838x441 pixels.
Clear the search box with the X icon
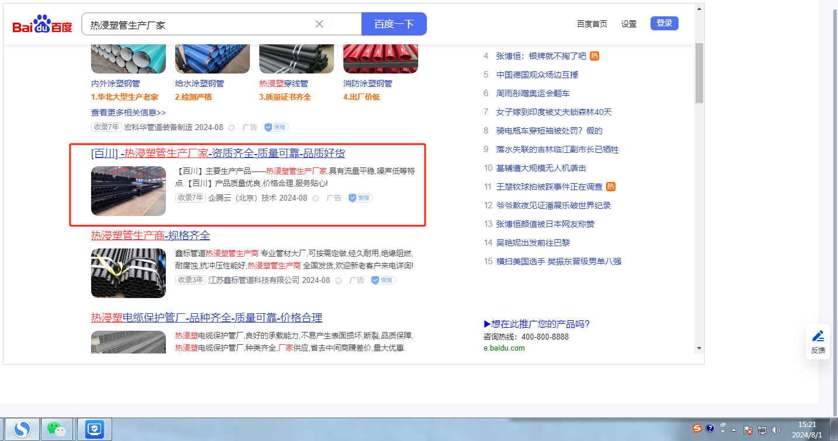pos(319,24)
